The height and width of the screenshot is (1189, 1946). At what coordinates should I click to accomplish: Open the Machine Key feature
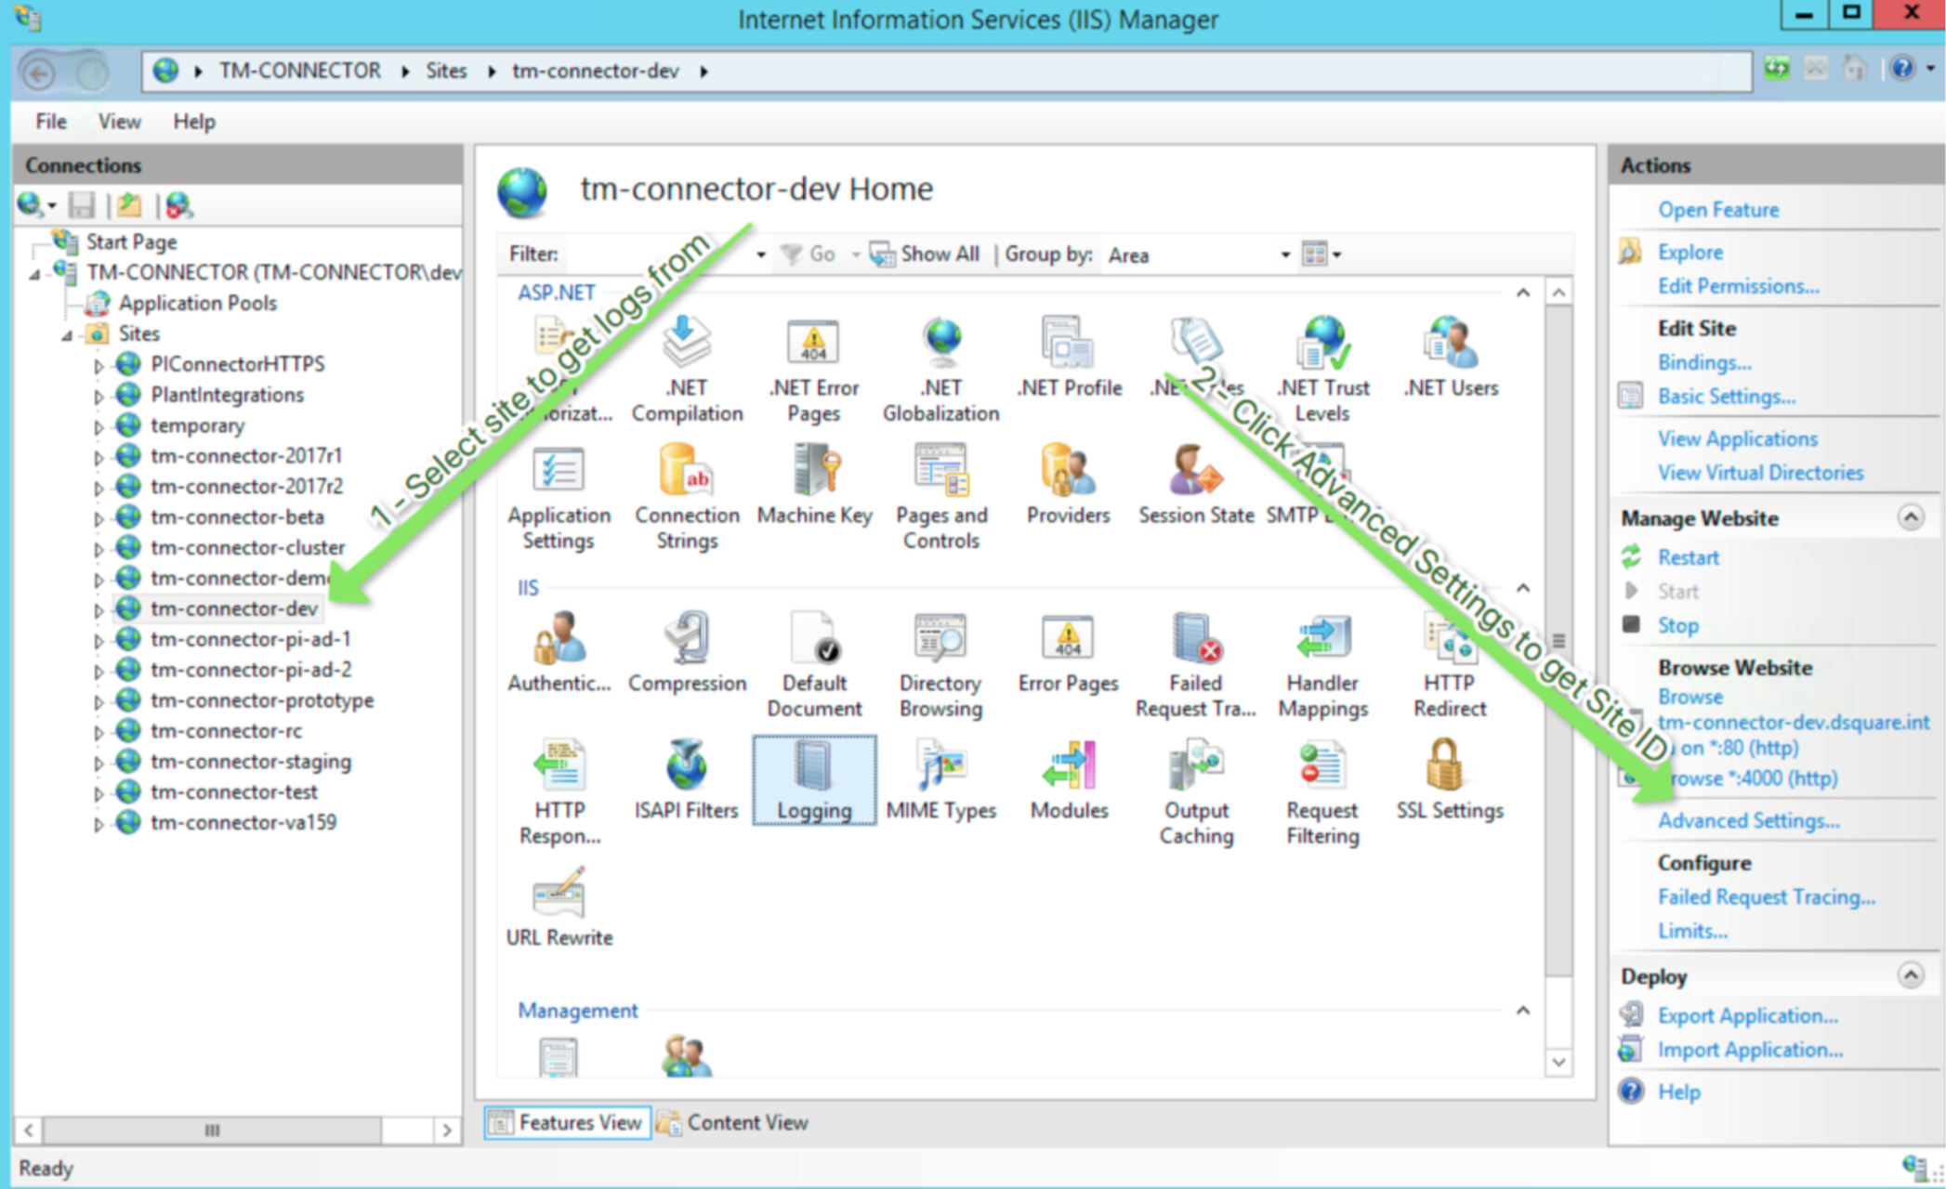pyautogui.click(x=814, y=483)
